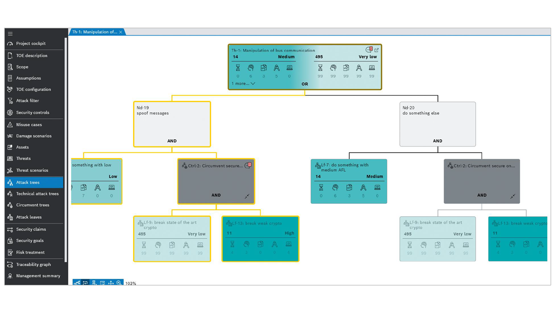Screen dimensions: 555x312
Task: Click the fit-to-view grid icon in bottom toolbar
Action: 102,283
